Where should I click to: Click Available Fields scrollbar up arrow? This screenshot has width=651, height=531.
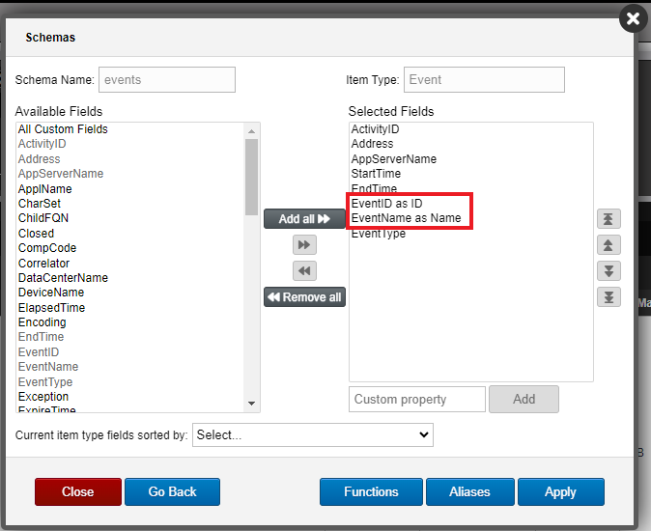click(x=251, y=131)
